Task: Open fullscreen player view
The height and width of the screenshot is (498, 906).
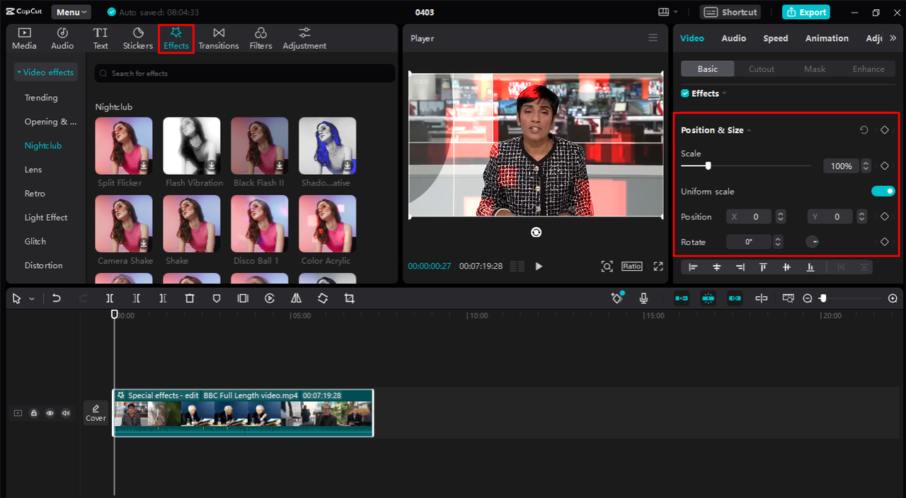Action: pos(658,267)
